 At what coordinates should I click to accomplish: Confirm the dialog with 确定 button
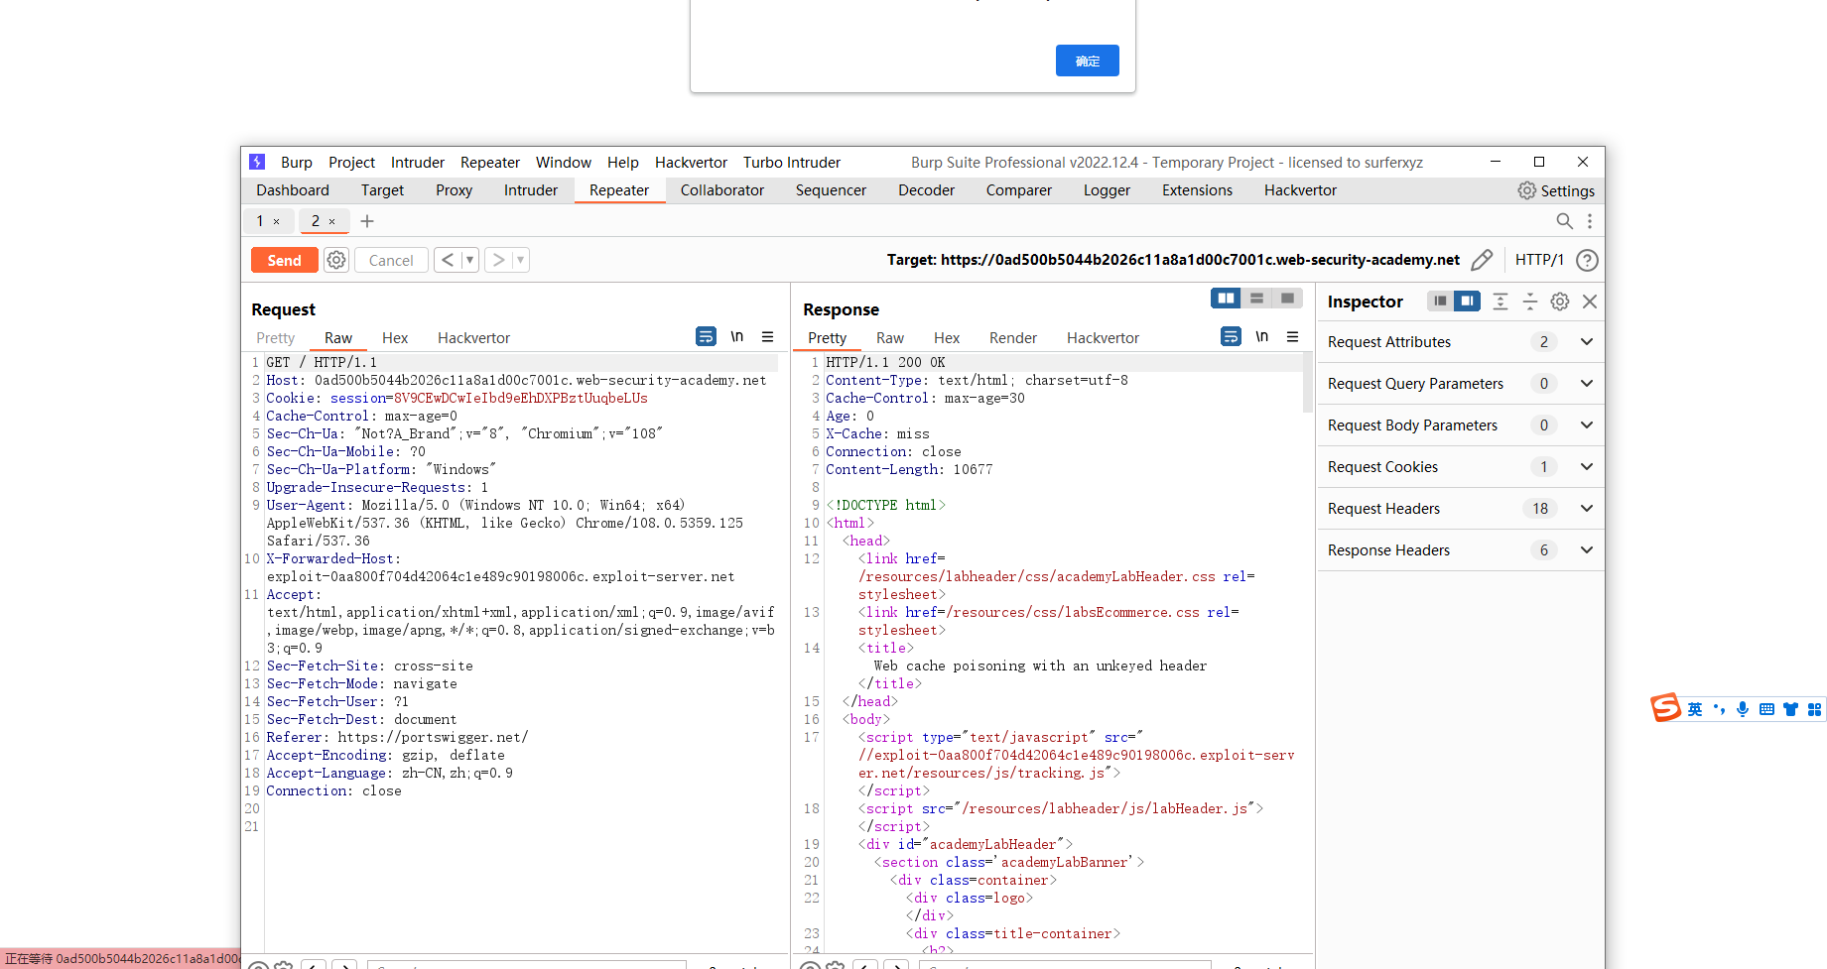1088,61
